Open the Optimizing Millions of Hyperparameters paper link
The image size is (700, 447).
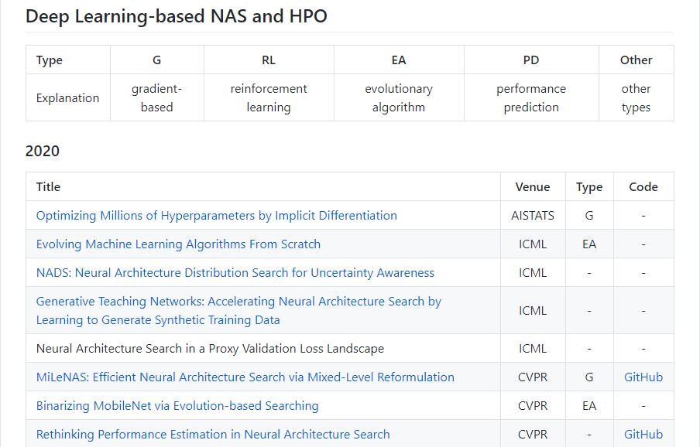(x=216, y=216)
